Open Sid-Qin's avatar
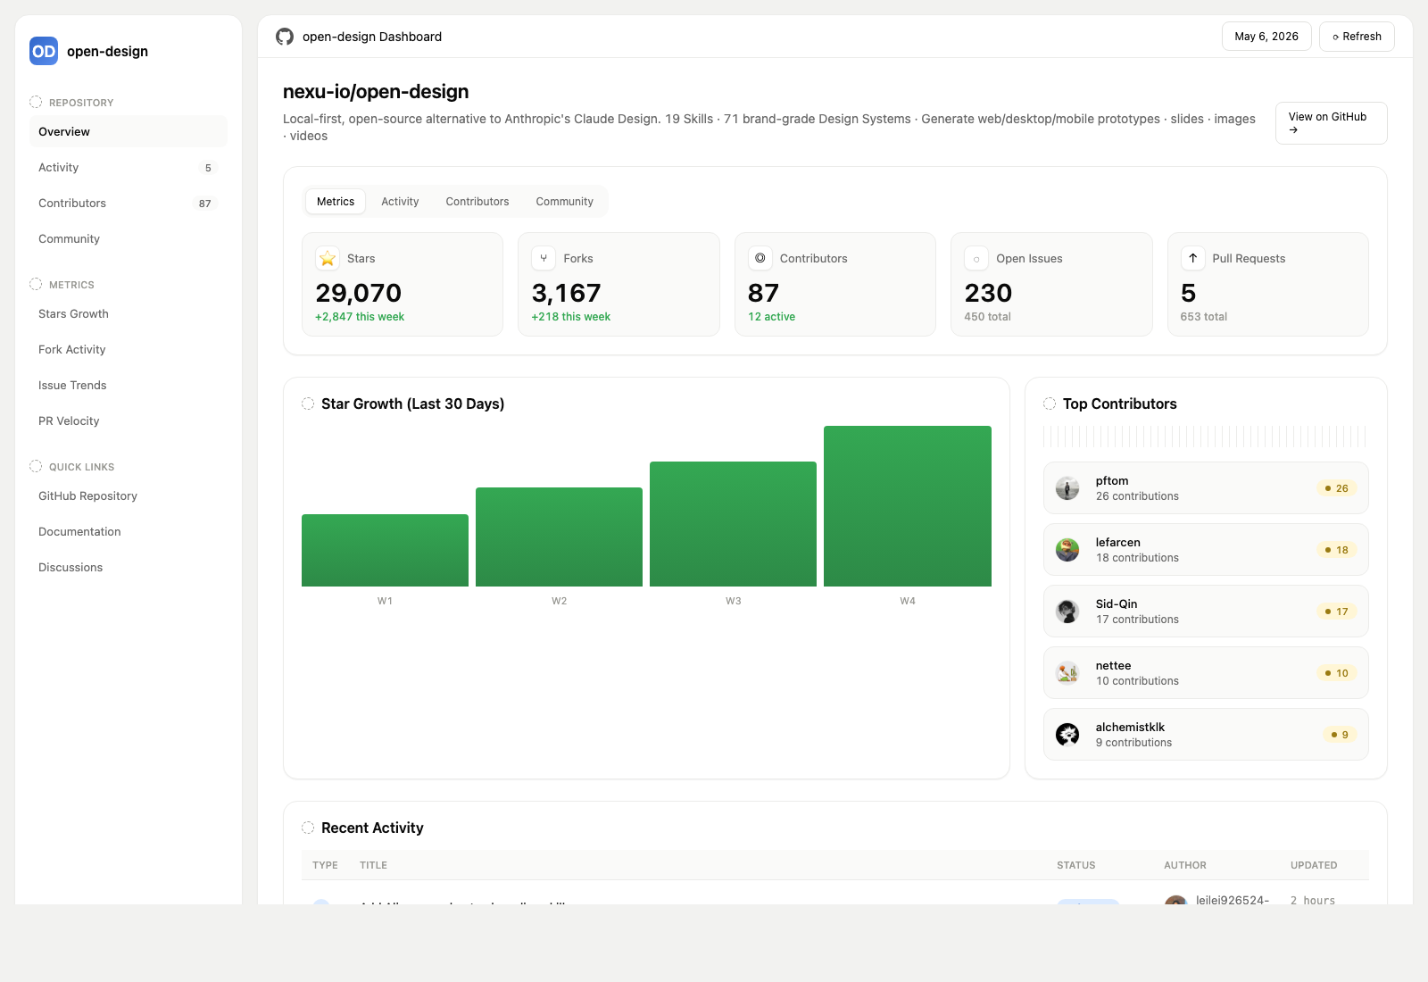The width and height of the screenshot is (1428, 982). 1067,612
